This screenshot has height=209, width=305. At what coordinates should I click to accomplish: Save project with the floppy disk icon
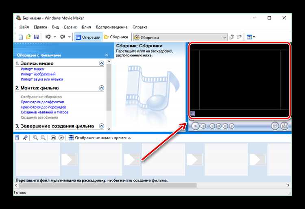36,37
